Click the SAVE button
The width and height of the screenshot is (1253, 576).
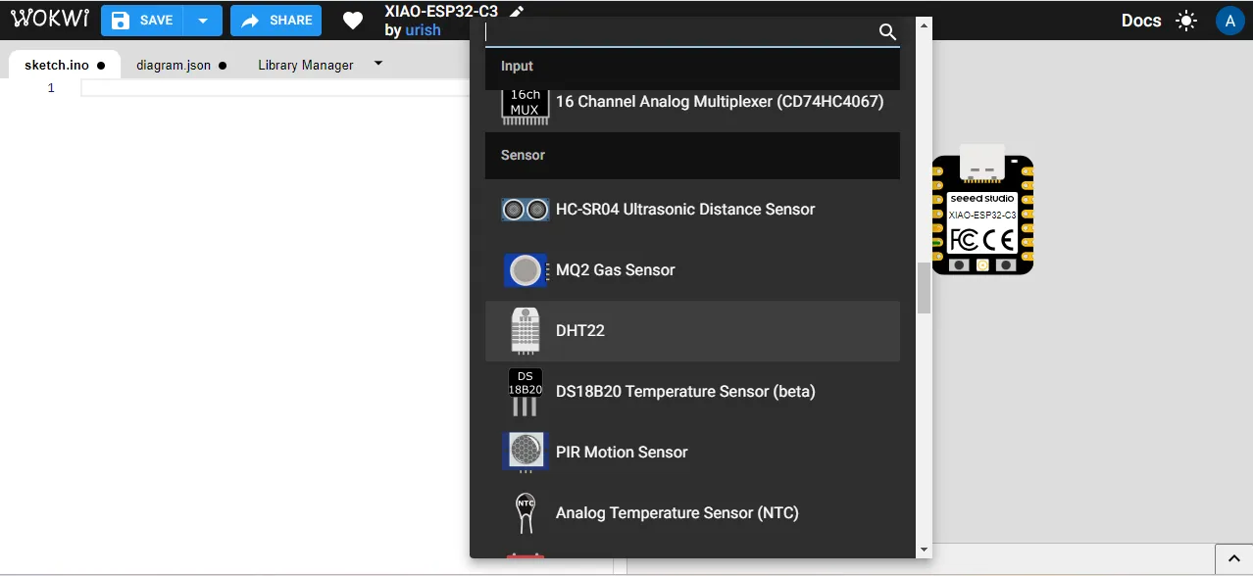(x=143, y=21)
